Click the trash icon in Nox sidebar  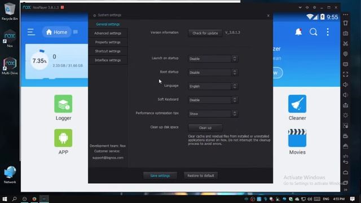pos(345,23)
